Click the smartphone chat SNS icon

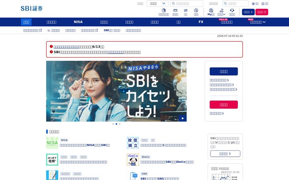(133, 176)
